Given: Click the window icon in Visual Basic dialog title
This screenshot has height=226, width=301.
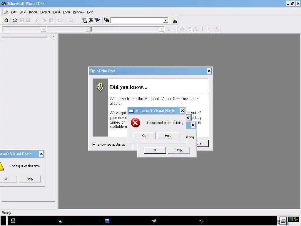Looking at the screenshot, I should click(x=131, y=111).
